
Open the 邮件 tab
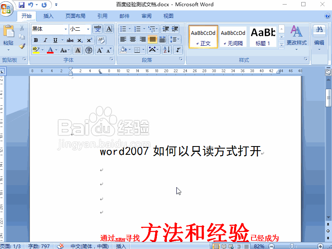coord(124,16)
